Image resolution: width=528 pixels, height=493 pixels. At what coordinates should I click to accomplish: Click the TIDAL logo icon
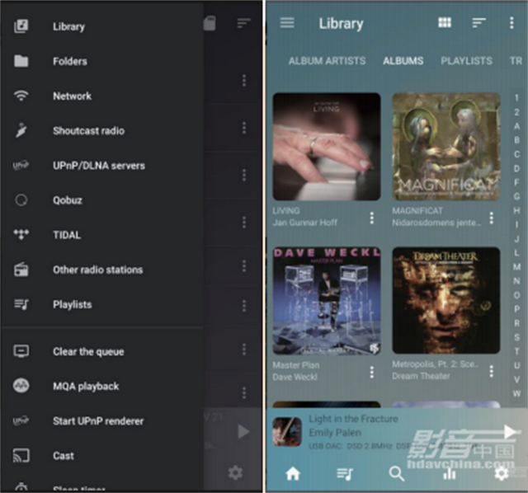click(21, 234)
